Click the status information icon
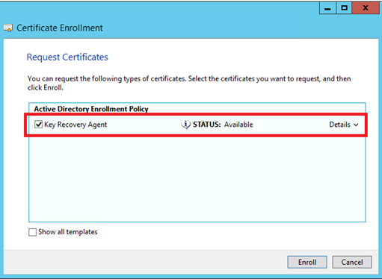382x279 pixels. 185,125
